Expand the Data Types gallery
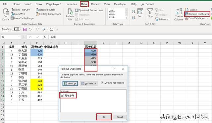 (x=127, y=18)
